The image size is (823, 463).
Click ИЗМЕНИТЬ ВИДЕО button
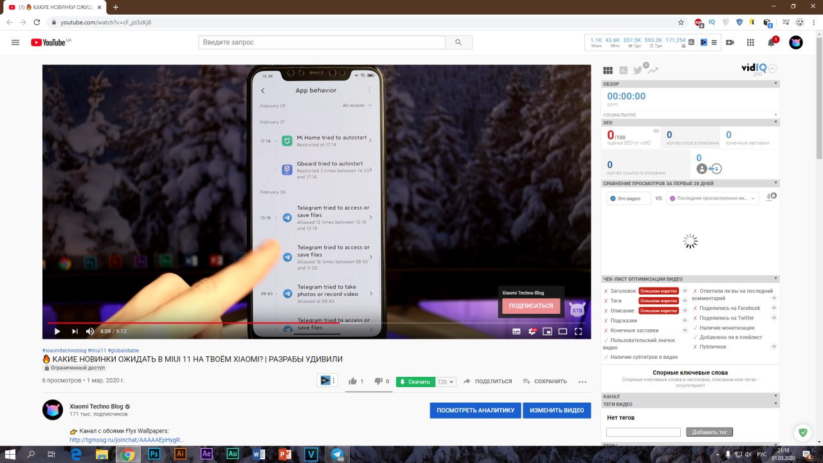point(557,410)
